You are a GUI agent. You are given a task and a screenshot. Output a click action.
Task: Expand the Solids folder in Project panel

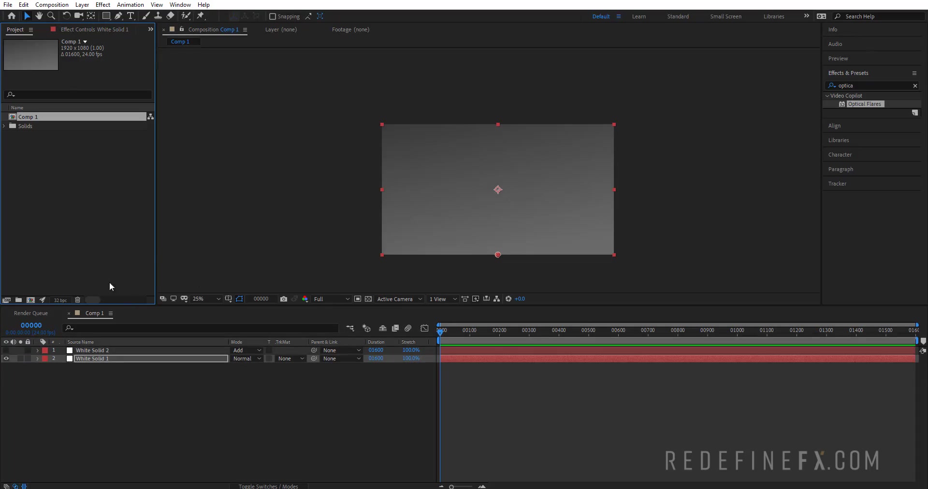coord(4,126)
